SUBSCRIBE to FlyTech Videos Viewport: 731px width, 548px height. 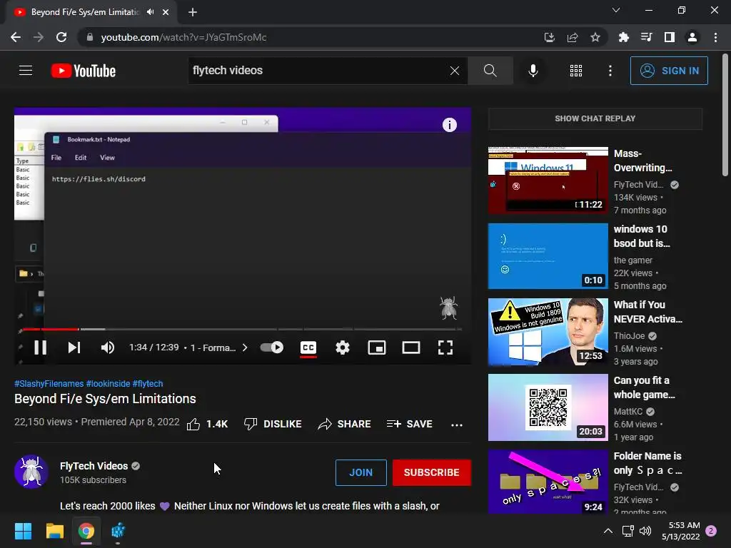(x=432, y=472)
